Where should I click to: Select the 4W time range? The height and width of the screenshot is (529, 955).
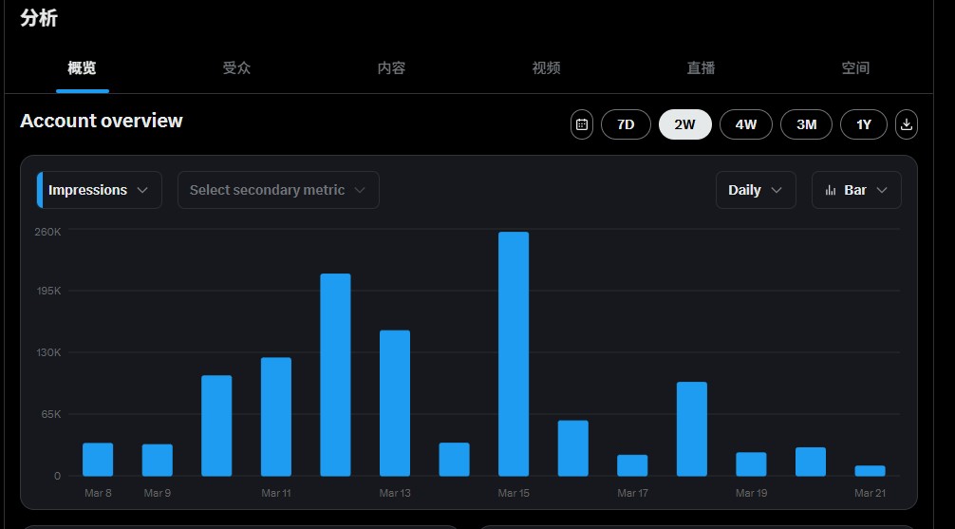coord(745,124)
